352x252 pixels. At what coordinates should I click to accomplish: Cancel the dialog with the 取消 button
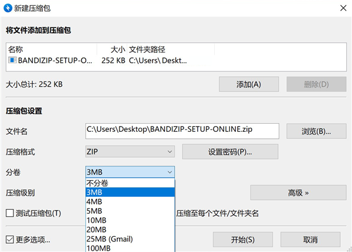310,239
